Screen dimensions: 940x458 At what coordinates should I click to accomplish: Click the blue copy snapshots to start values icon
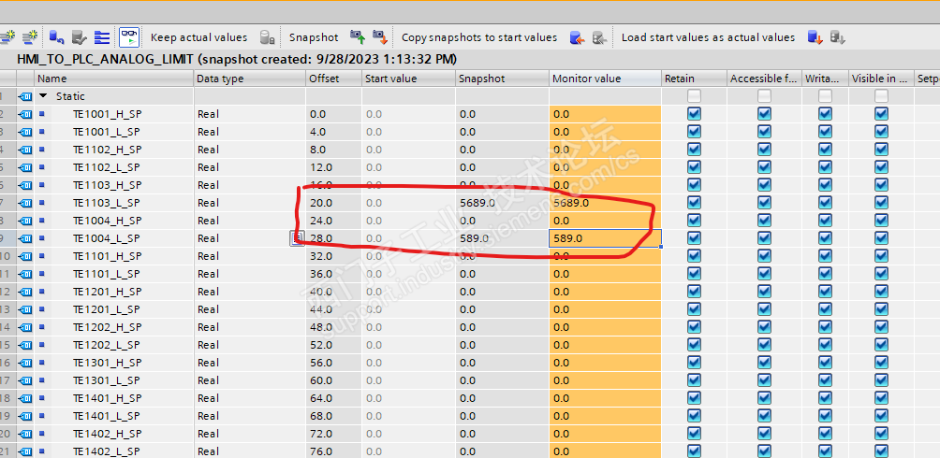tap(577, 37)
